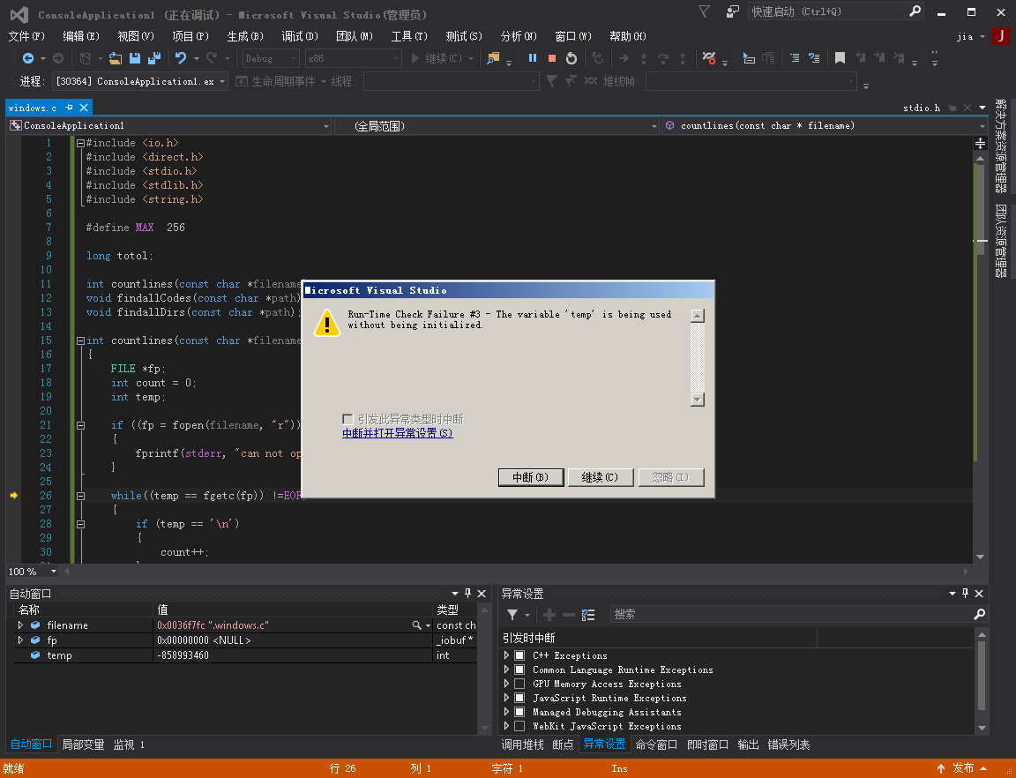Click the editor vertical scrollbar down arrow

click(x=981, y=557)
